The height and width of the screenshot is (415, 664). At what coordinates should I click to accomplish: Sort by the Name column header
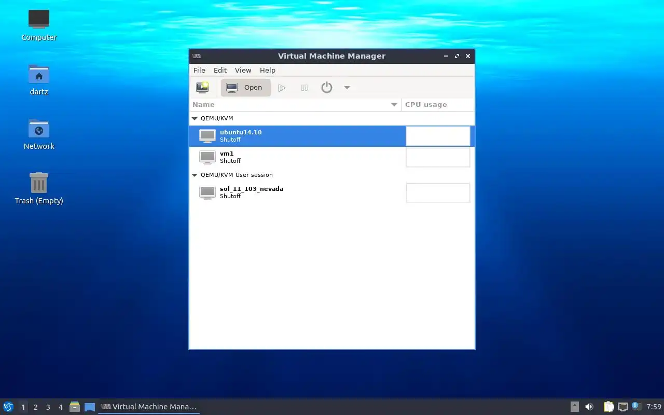click(x=295, y=104)
